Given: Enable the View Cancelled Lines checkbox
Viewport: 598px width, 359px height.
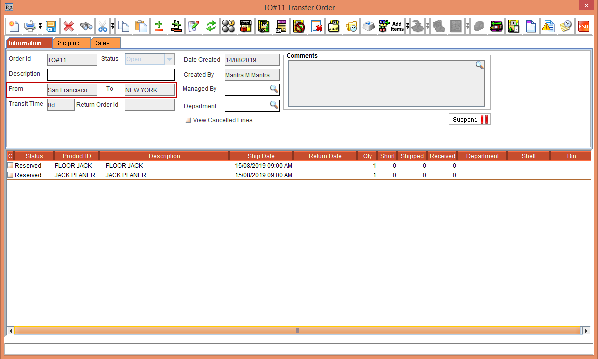Looking at the screenshot, I should click(x=188, y=120).
